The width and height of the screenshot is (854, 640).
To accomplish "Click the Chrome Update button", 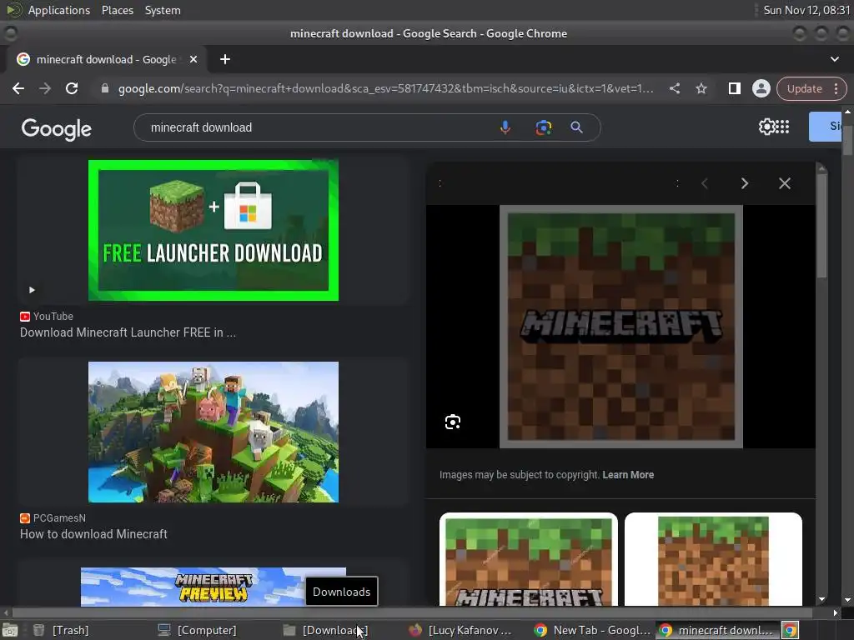I will point(805,88).
